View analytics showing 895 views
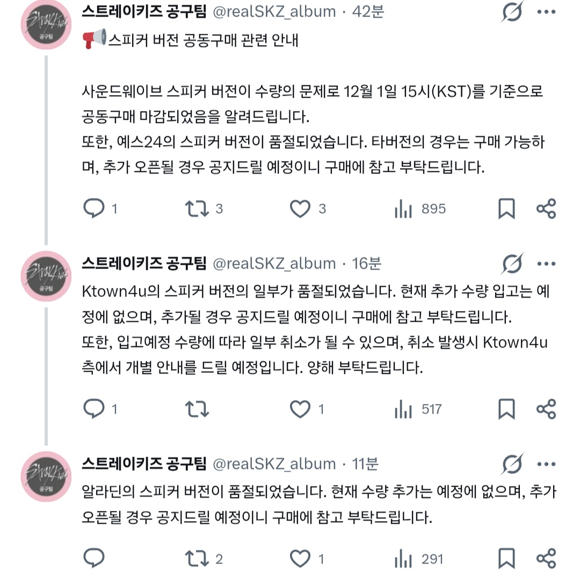The height and width of the screenshot is (577, 580). [403, 209]
